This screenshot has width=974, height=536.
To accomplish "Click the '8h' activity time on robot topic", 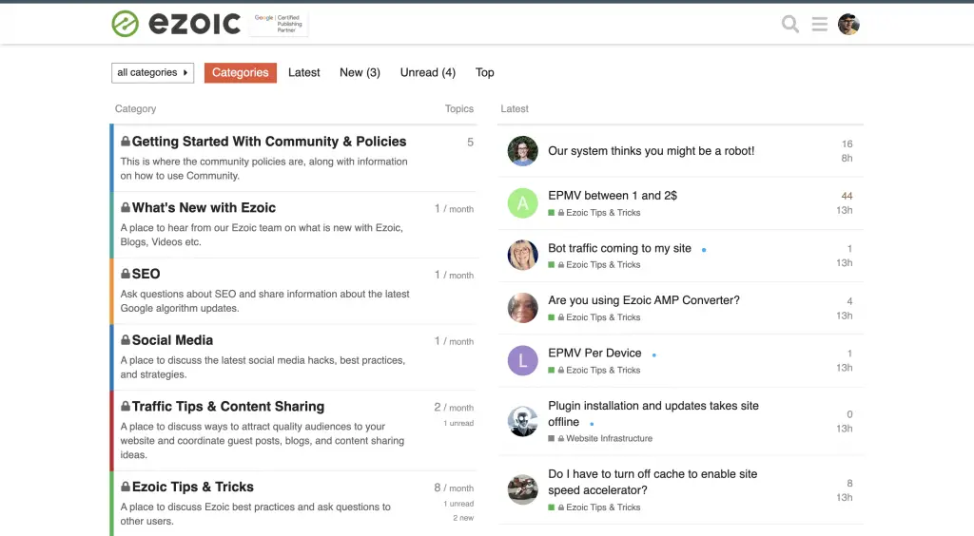I will click(x=847, y=158).
